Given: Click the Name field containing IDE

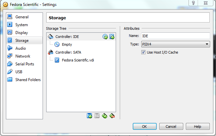Looking at the screenshot, I should pos(175,36).
